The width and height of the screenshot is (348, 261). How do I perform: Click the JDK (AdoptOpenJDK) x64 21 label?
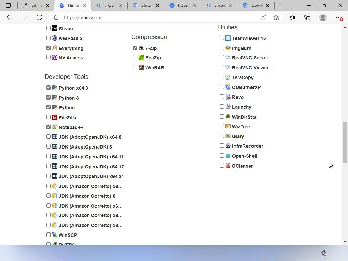coord(91,176)
